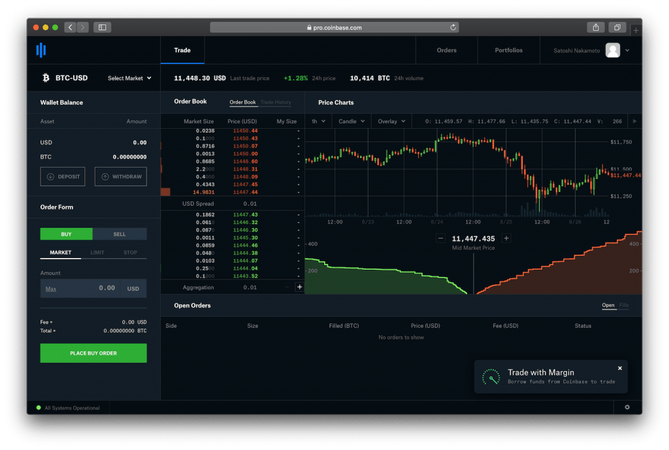Screen dimensions: 669x450
Task: Click the WITHDRAW button
Action: click(x=121, y=176)
